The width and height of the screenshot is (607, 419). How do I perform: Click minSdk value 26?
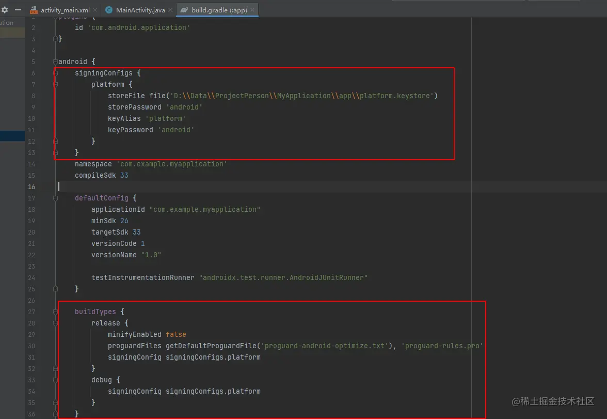(x=124, y=221)
